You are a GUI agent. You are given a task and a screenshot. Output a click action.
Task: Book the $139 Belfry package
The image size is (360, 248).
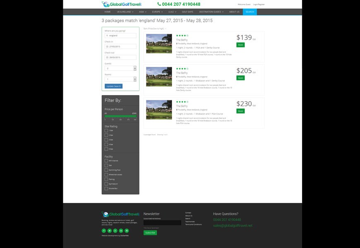240,45
